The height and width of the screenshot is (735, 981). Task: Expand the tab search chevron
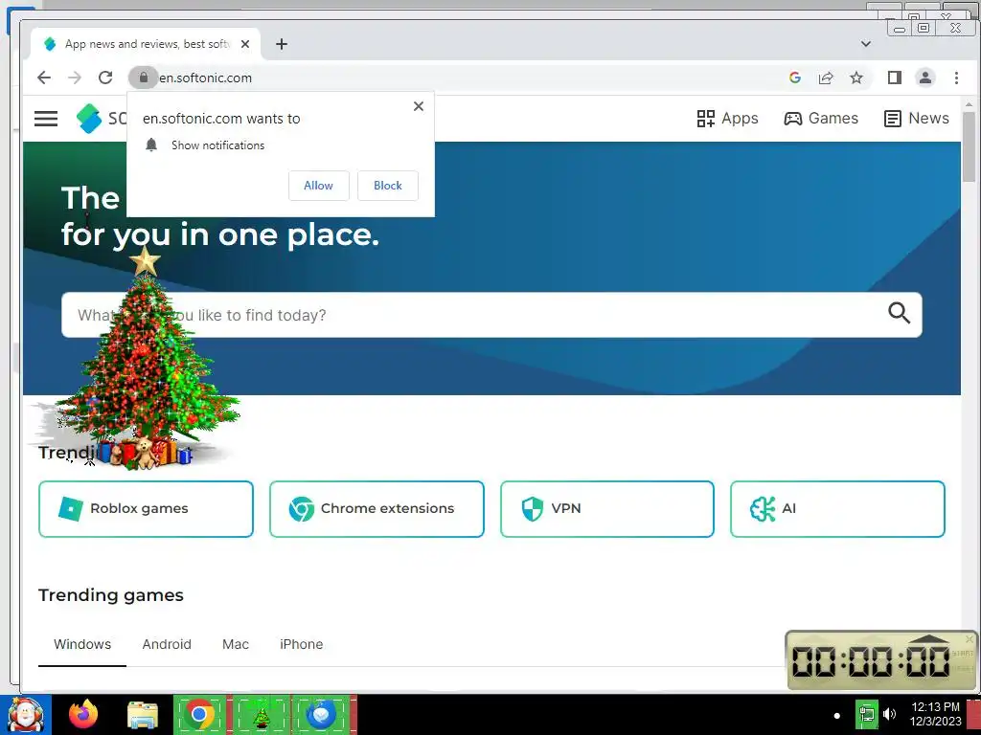point(866,44)
